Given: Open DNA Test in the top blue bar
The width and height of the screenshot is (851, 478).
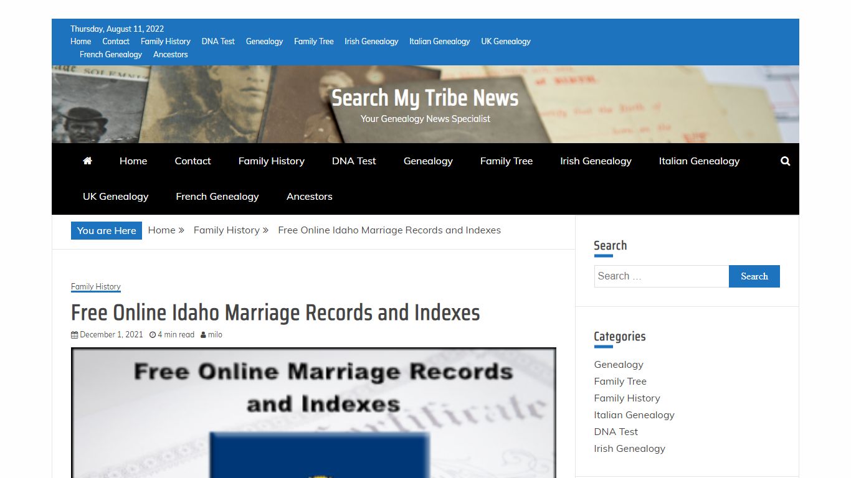Looking at the screenshot, I should [218, 41].
